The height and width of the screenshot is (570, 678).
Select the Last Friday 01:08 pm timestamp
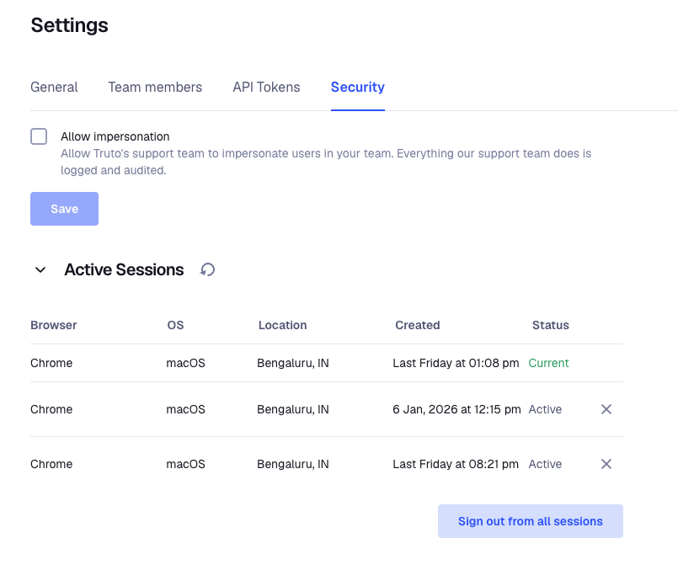(x=456, y=363)
